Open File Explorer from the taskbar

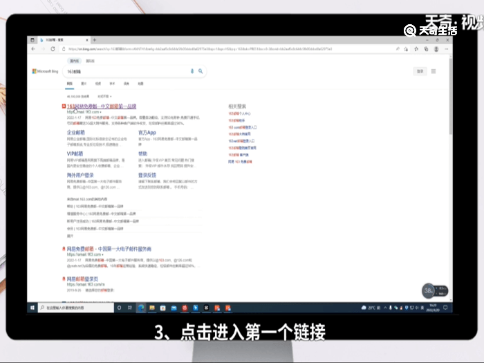tap(152, 308)
